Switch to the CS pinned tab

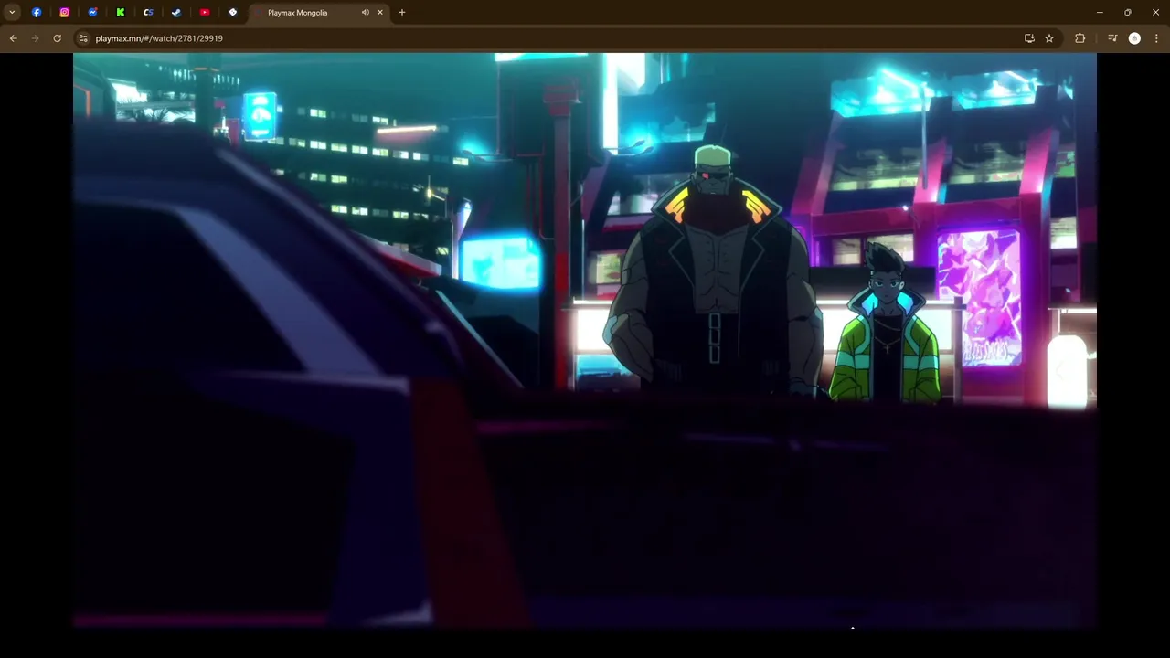(x=148, y=13)
